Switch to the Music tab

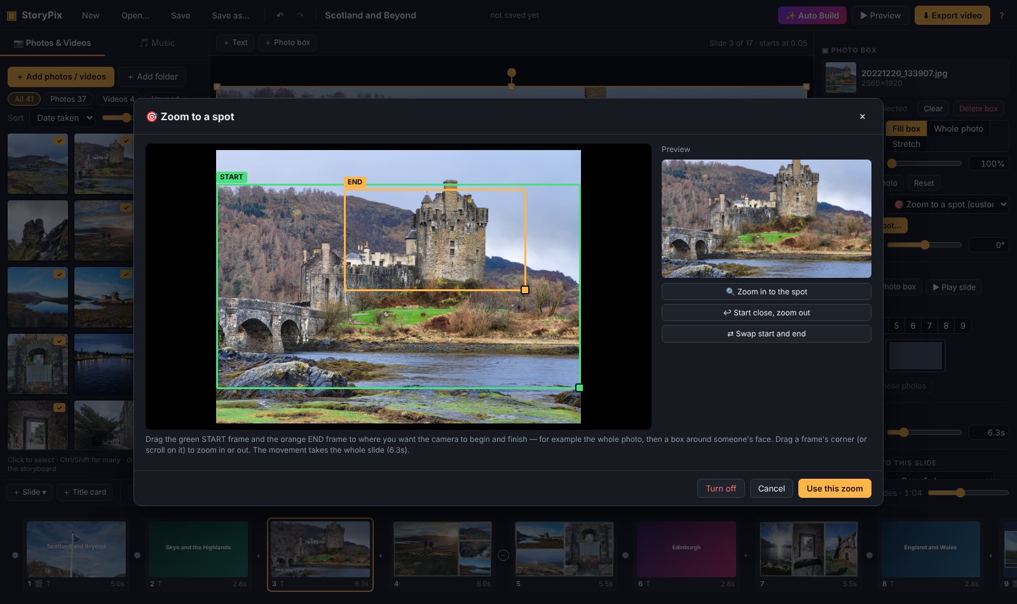coord(157,43)
